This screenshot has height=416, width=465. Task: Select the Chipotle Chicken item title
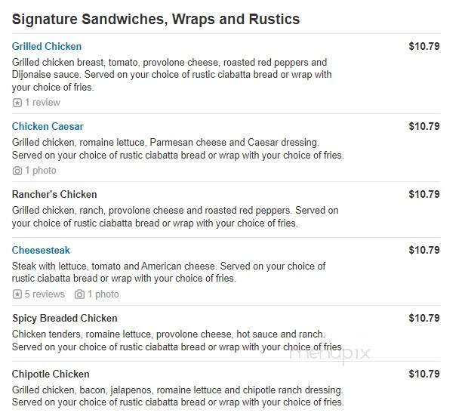click(51, 374)
